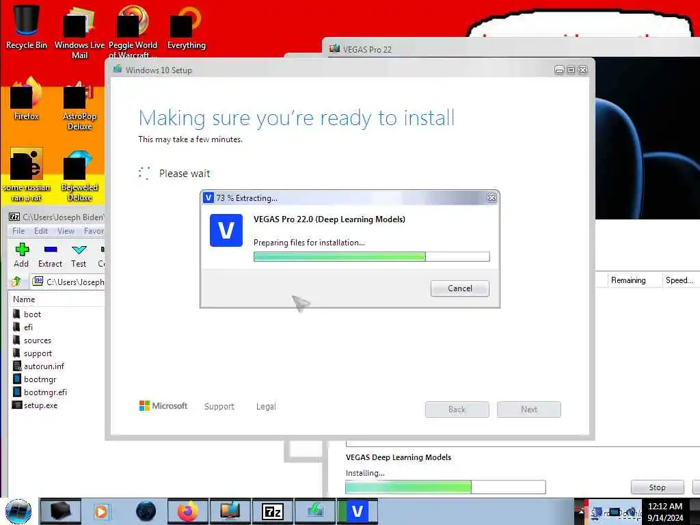Image resolution: width=700 pixels, height=525 pixels.
Task: Open the Favorites menu in 7-Zip
Action: (x=94, y=231)
